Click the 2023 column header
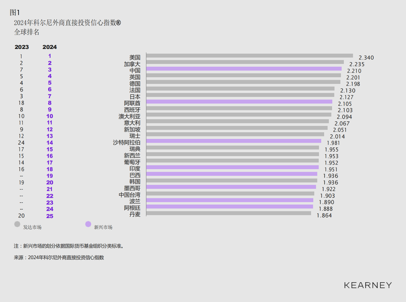Screen dimensions: 406x302 point(22,47)
